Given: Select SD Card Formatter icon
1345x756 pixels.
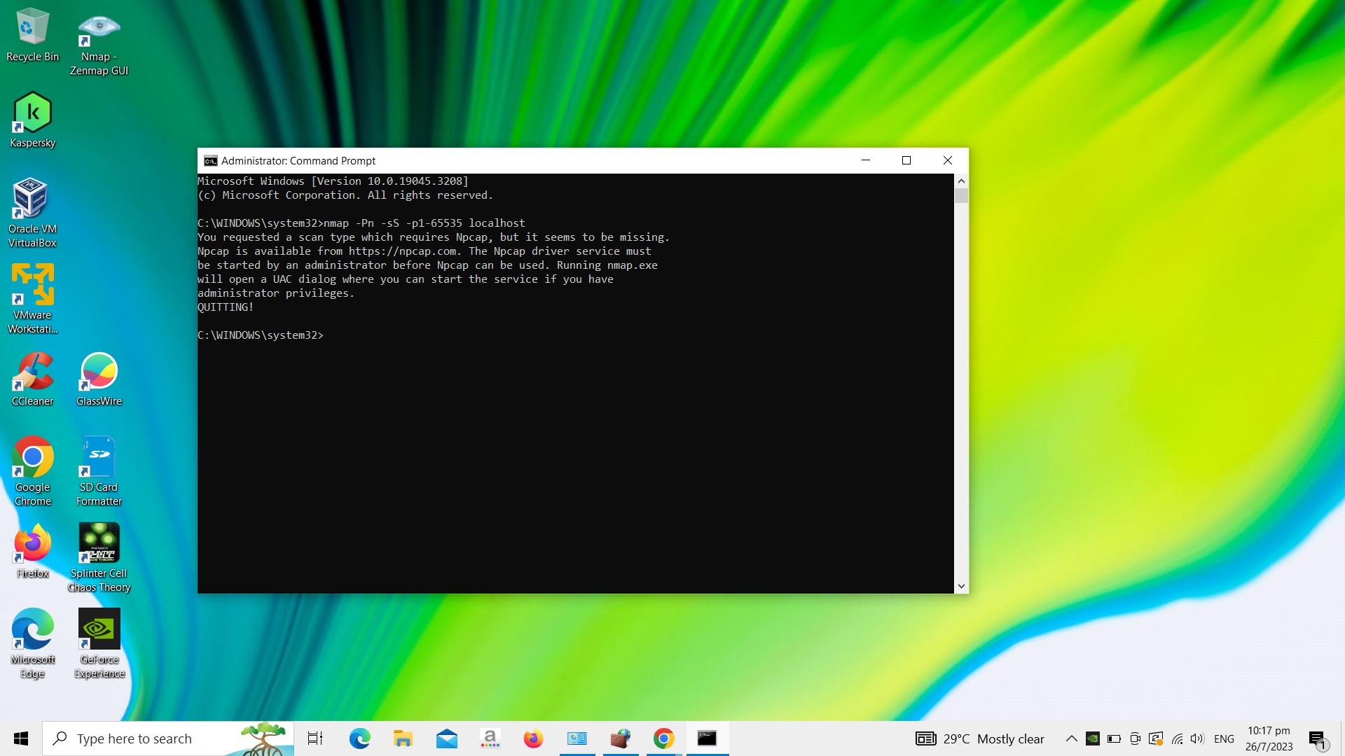Looking at the screenshot, I should point(99,471).
